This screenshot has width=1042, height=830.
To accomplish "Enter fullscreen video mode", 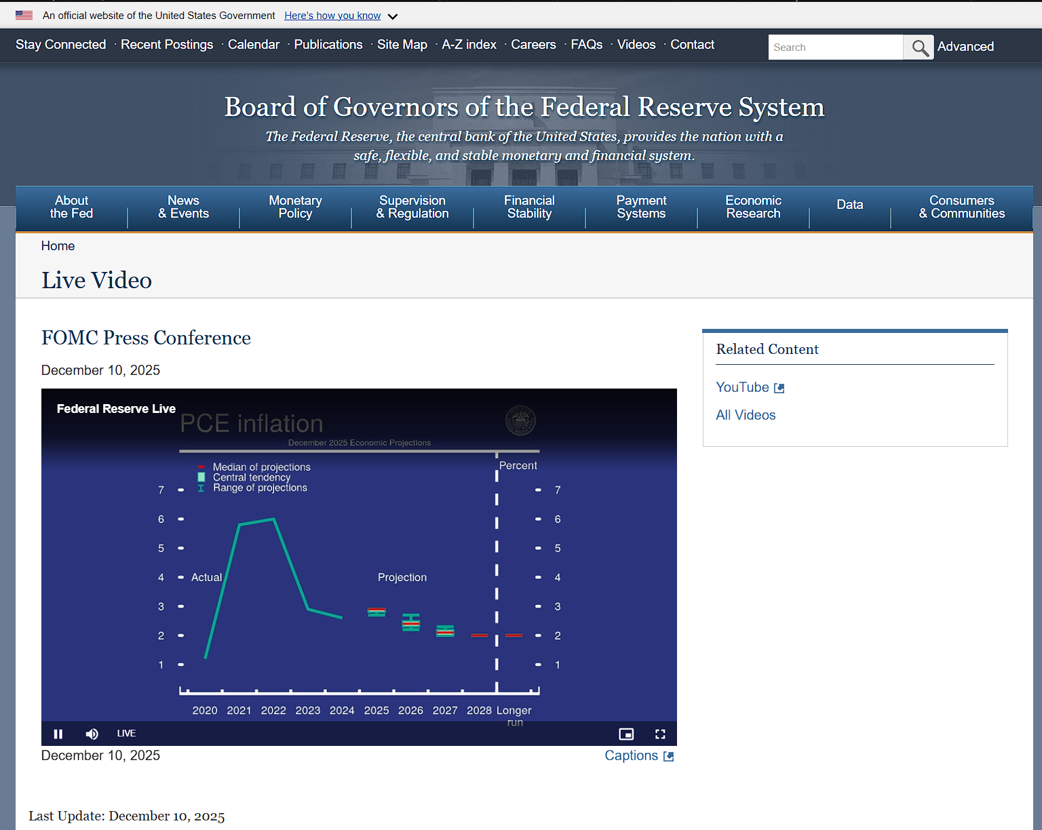I will pos(660,734).
